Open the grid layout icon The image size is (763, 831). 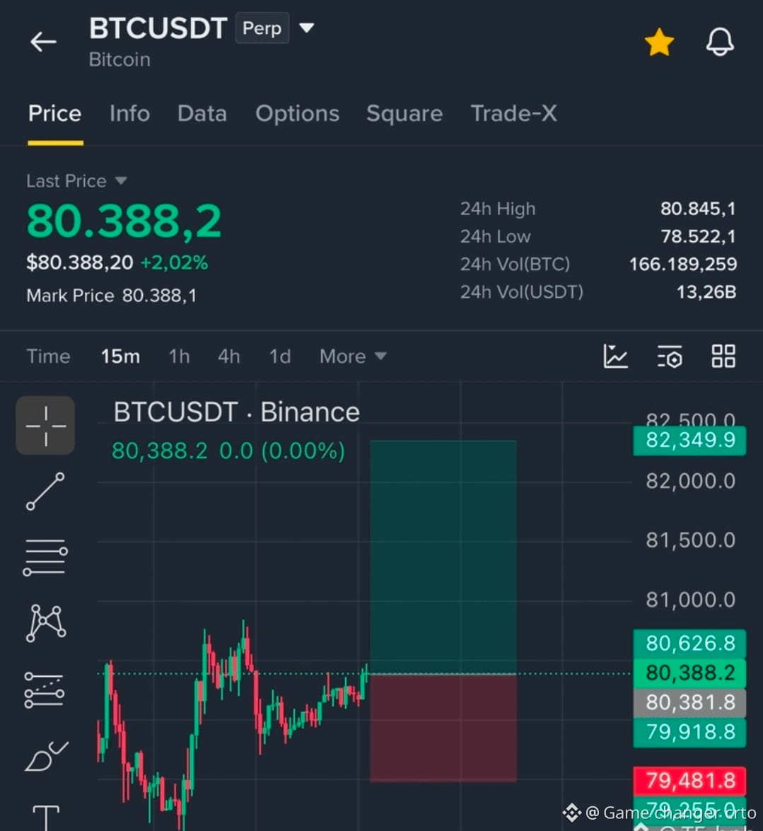pos(723,356)
